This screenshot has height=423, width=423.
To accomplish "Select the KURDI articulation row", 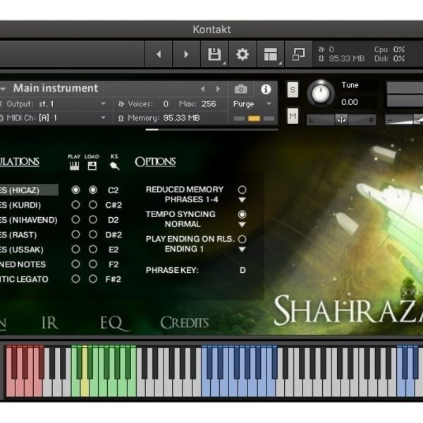I will pos(20,205).
